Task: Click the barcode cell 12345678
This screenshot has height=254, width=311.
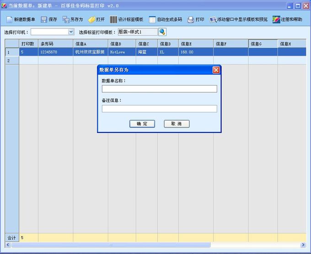Action: tap(55, 52)
